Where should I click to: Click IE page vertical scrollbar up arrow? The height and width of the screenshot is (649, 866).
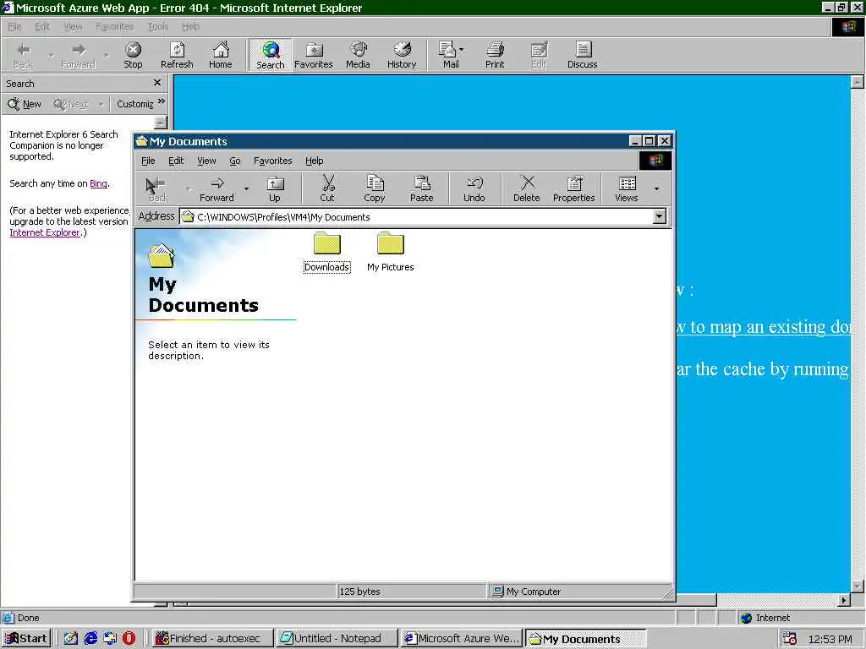pyautogui.click(x=858, y=82)
